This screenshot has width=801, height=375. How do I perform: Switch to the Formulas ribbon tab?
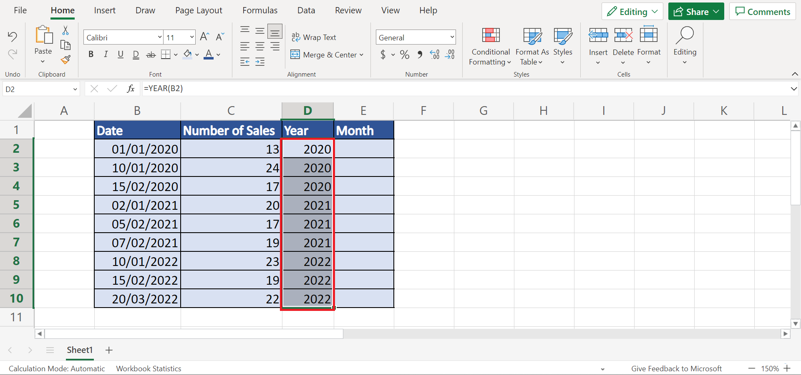(259, 10)
